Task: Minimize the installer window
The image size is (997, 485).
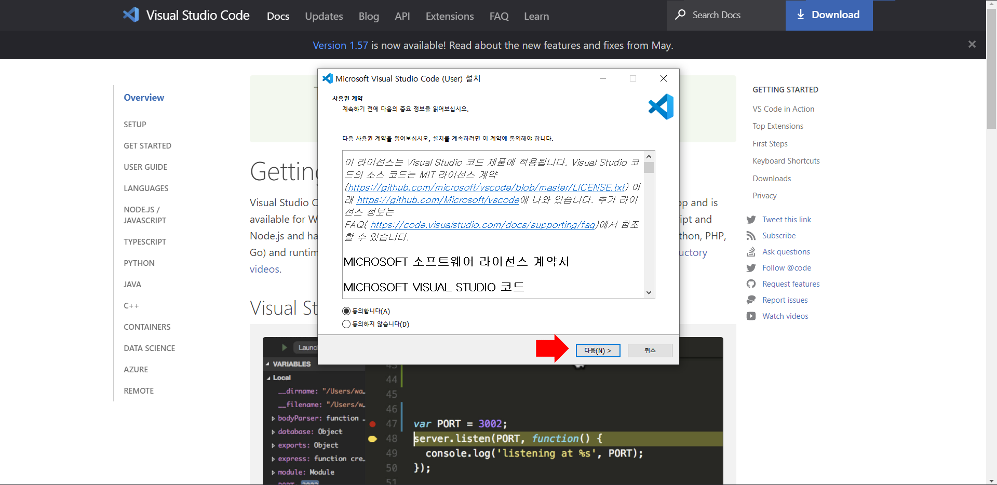Action: 603,78
